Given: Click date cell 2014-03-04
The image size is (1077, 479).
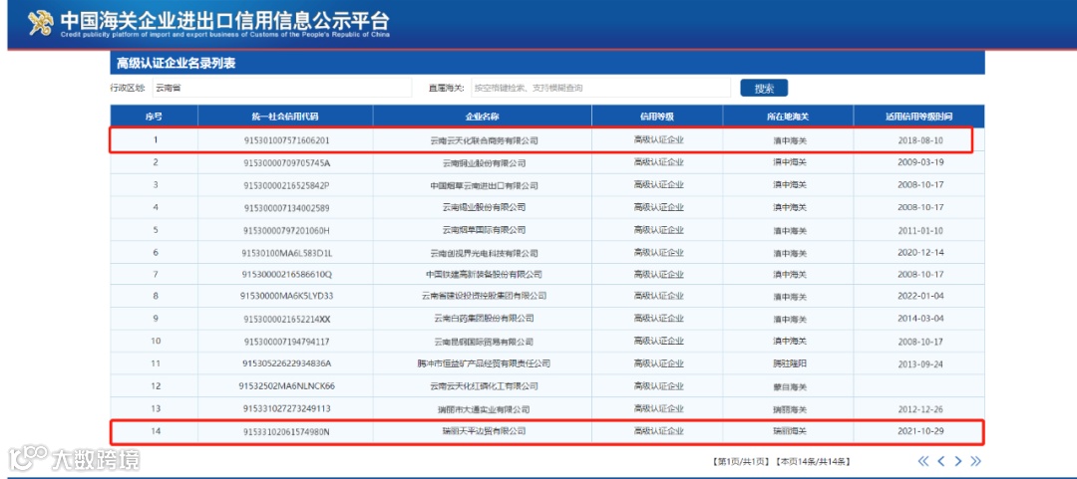Looking at the screenshot, I should [x=920, y=319].
